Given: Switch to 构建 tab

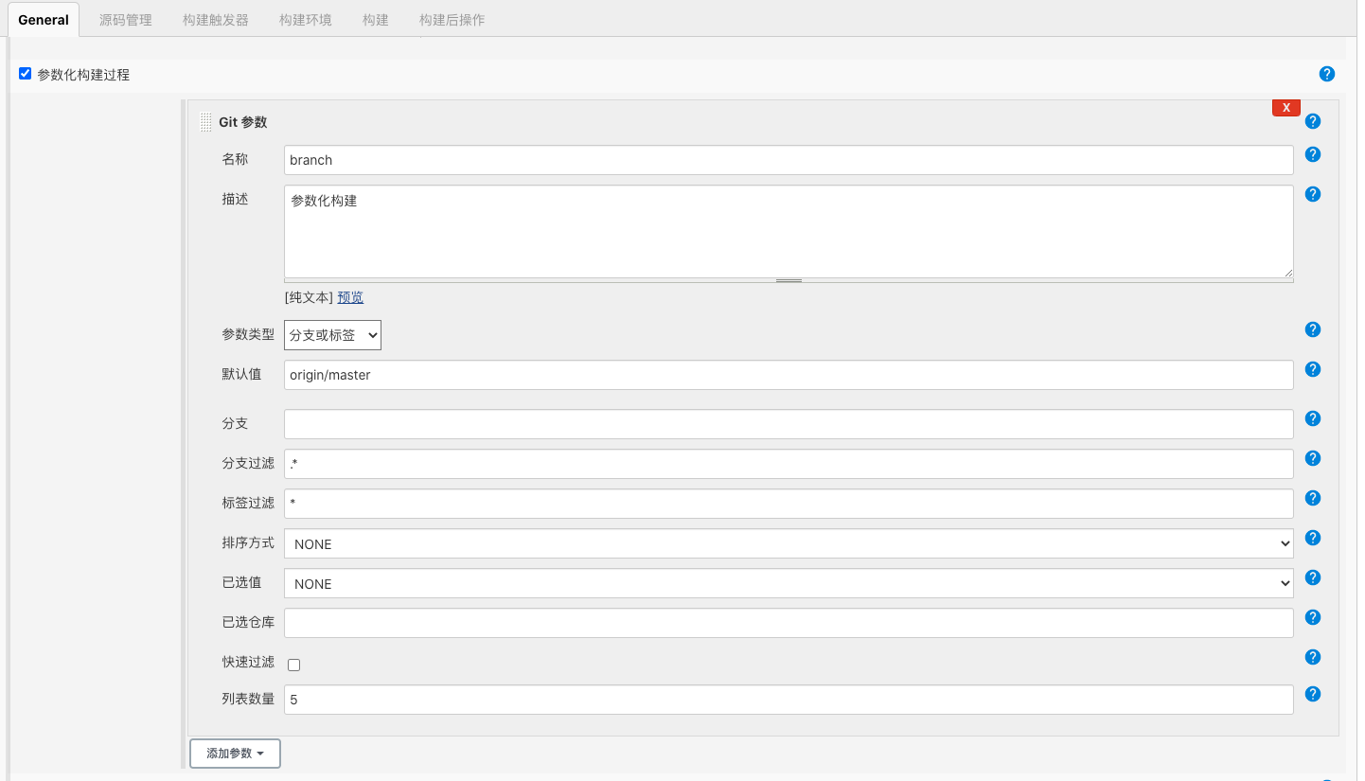Looking at the screenshot, I should click(x=376, y=20).
